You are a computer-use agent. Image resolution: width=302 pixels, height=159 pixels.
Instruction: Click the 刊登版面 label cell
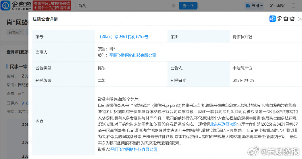click(63, 80)
